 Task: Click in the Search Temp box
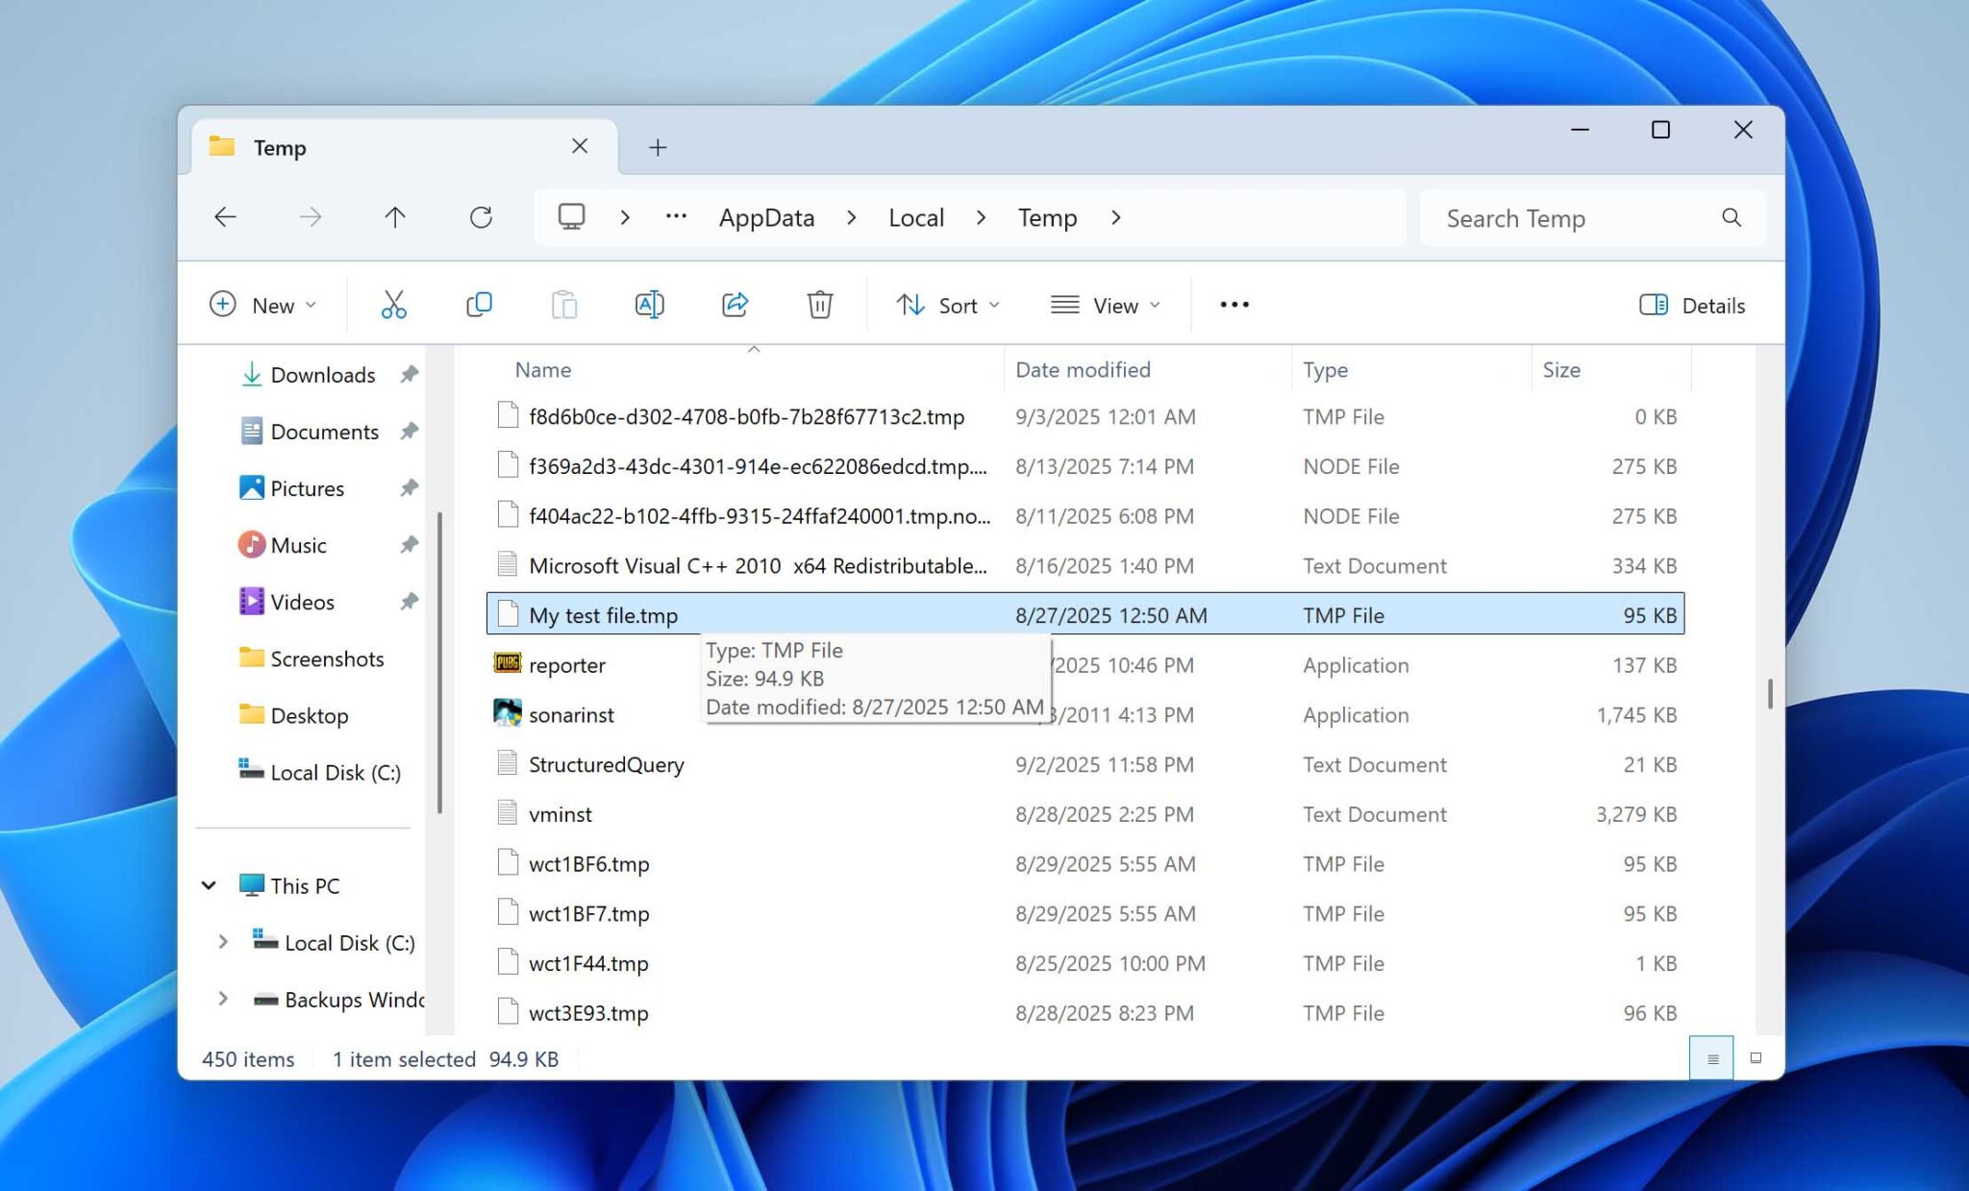(1558, 218)
